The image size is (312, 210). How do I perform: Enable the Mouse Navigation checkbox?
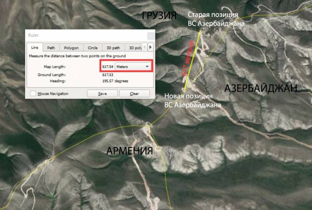[x=33, y=93]
